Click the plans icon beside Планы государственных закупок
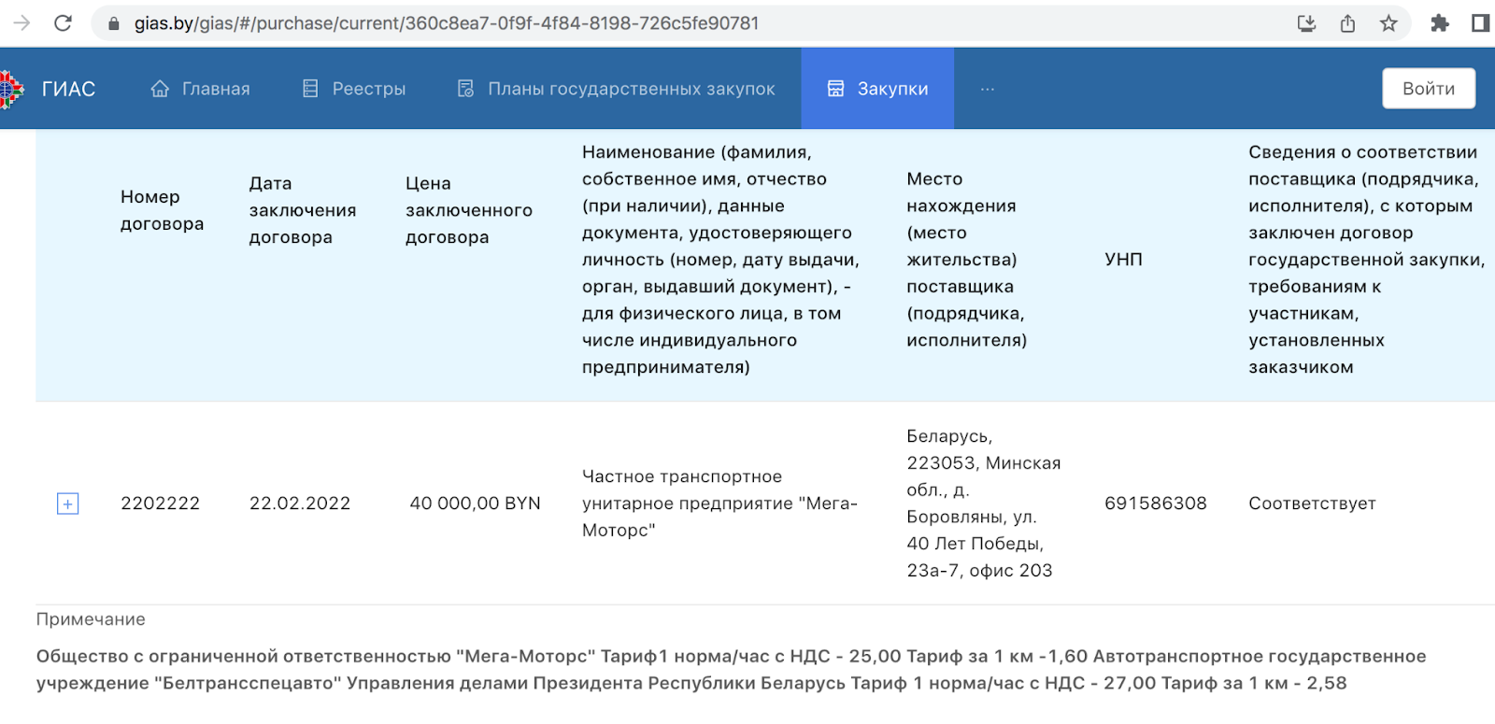 [x=465, y=89]
